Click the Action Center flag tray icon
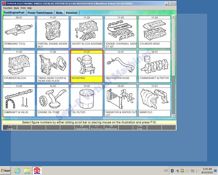 (x=198, y=171)
